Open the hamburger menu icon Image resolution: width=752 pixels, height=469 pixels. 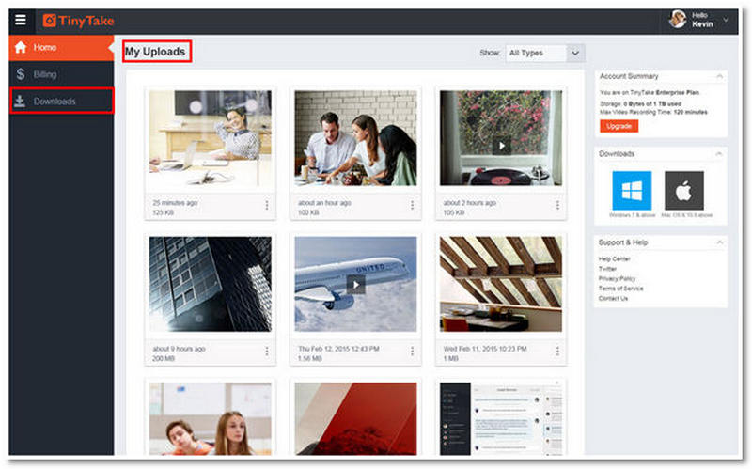point(20,20)
